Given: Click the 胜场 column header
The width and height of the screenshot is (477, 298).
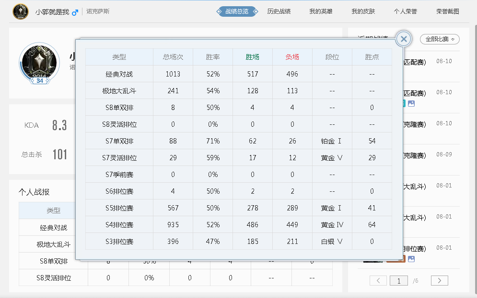Looking at the screenshot, I should [252, 57].
